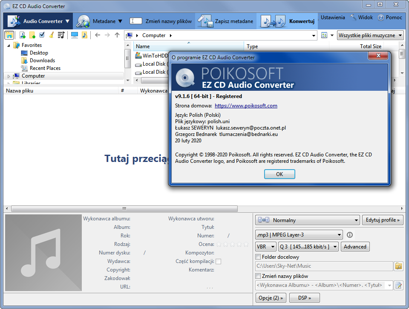The width and height of the screenshot is (409, 309).
Task: Tick the Część kompilacji checkbox
Action: tap(218, 261)
